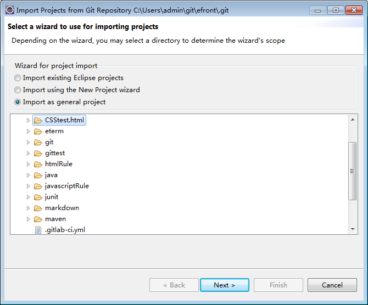
Task: Click the gittest folder icon
Action: tap(38, 153)
